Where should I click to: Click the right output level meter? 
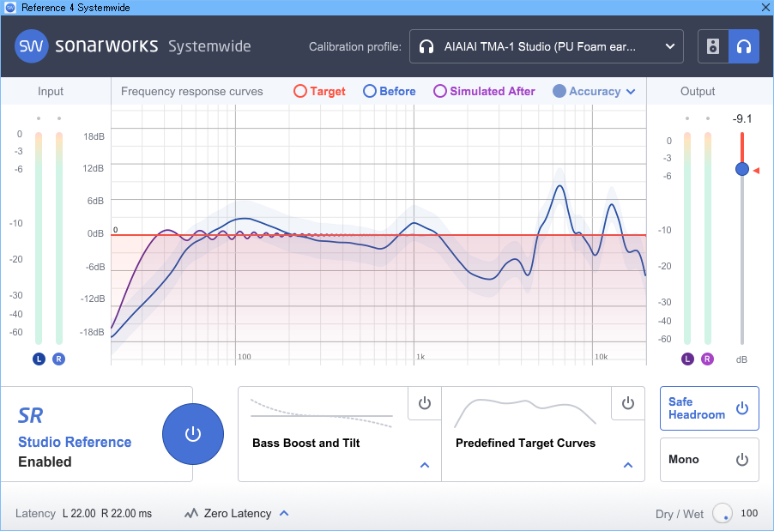[x=707, y=238]
